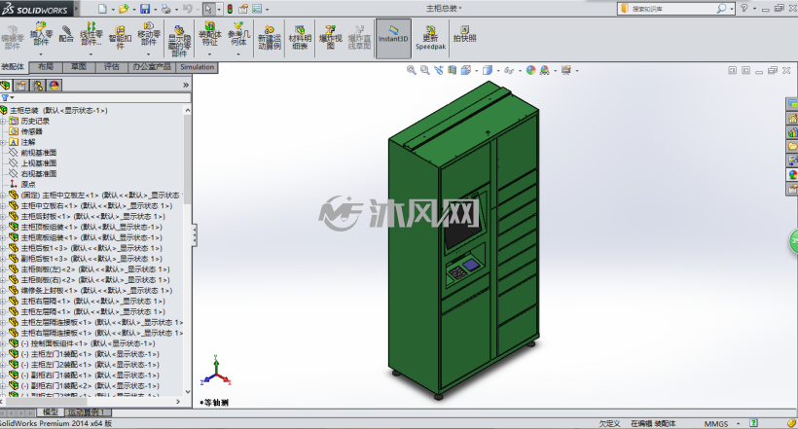Screen dimensions: 798x429
Task: Expand the 主柜中立板右<1> component
Action: coord(3,206)
